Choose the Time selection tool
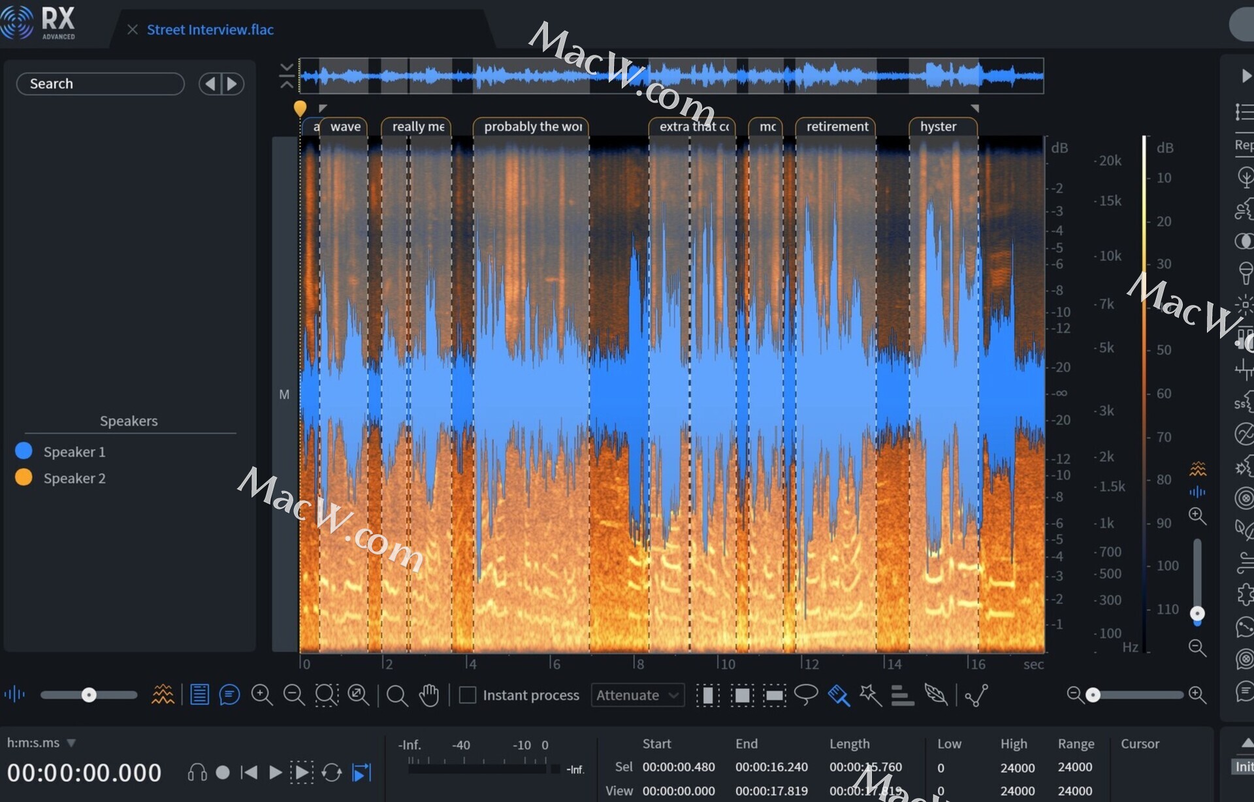 (x=707, y=695)
